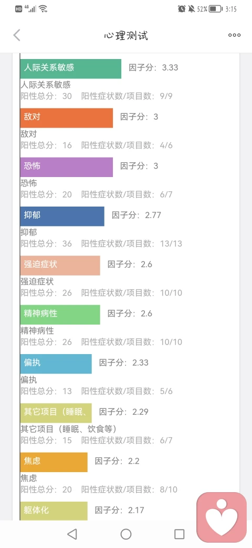Tap the back arrow in the header
Image resolution: width=252 pixels, height=548 pixels.
[x=17, y=35]
